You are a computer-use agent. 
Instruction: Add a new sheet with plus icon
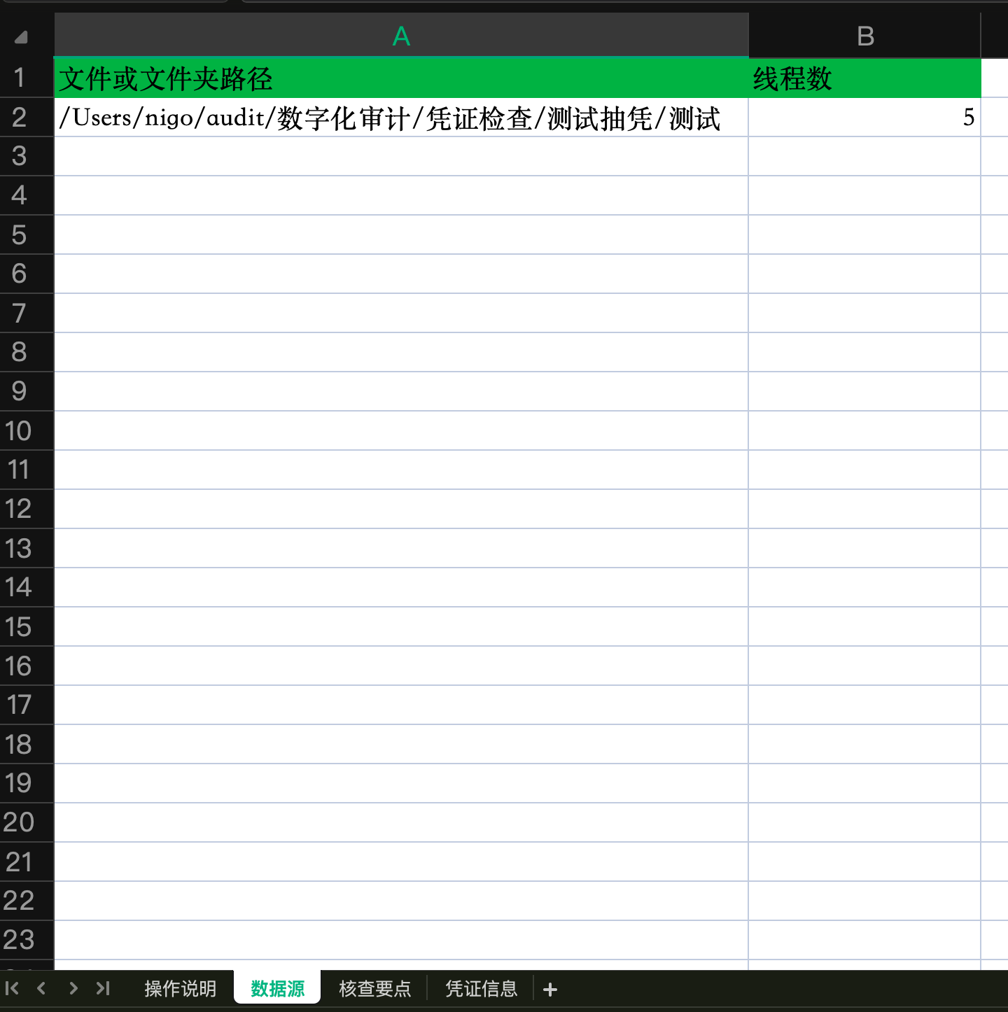[550, 990]
